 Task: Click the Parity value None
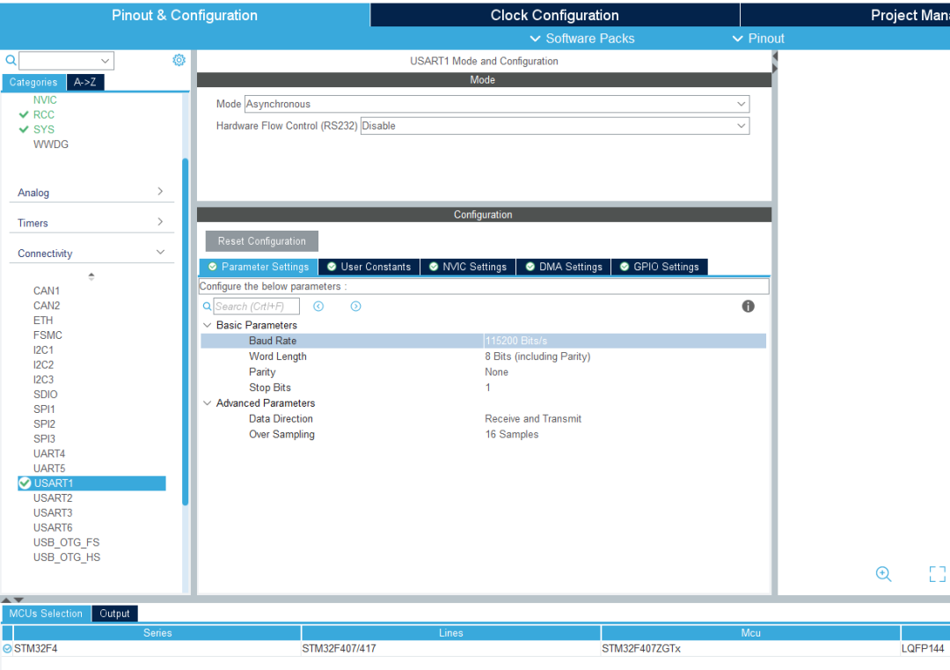(x=496, y=372)
